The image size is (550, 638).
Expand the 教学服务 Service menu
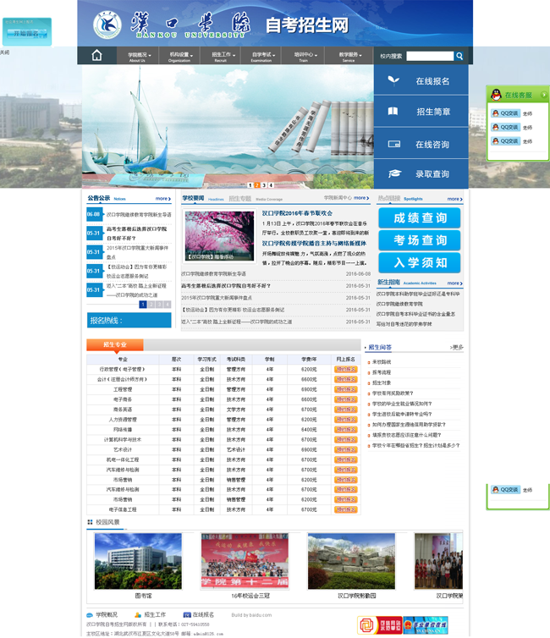349,56
